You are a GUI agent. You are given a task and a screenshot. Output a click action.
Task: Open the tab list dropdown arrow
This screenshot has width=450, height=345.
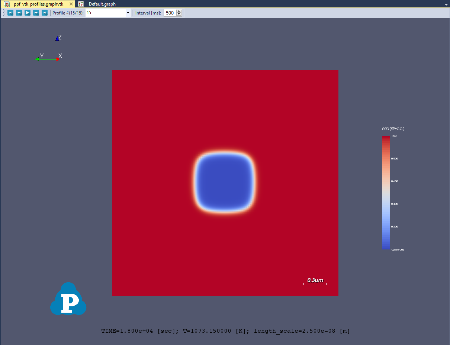pyautogui.click(x=446, y=4)
